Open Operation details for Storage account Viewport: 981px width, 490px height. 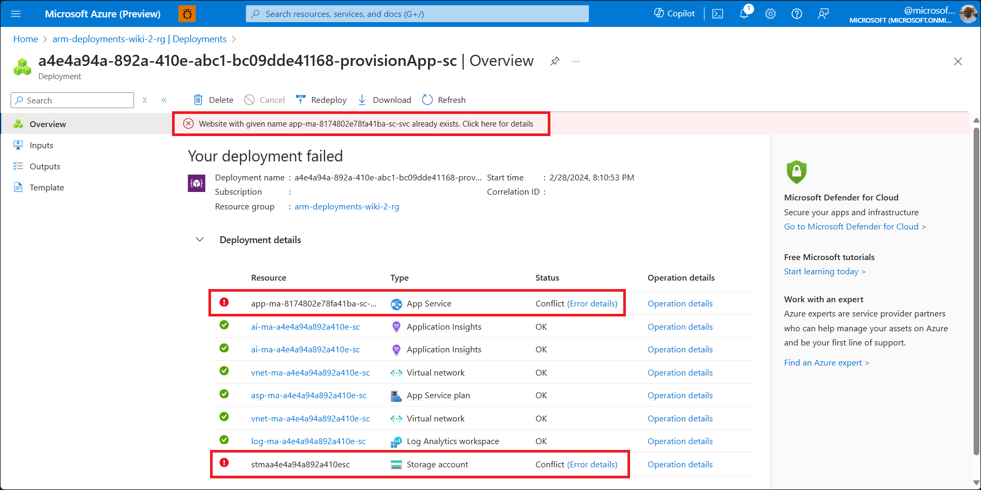680,465
